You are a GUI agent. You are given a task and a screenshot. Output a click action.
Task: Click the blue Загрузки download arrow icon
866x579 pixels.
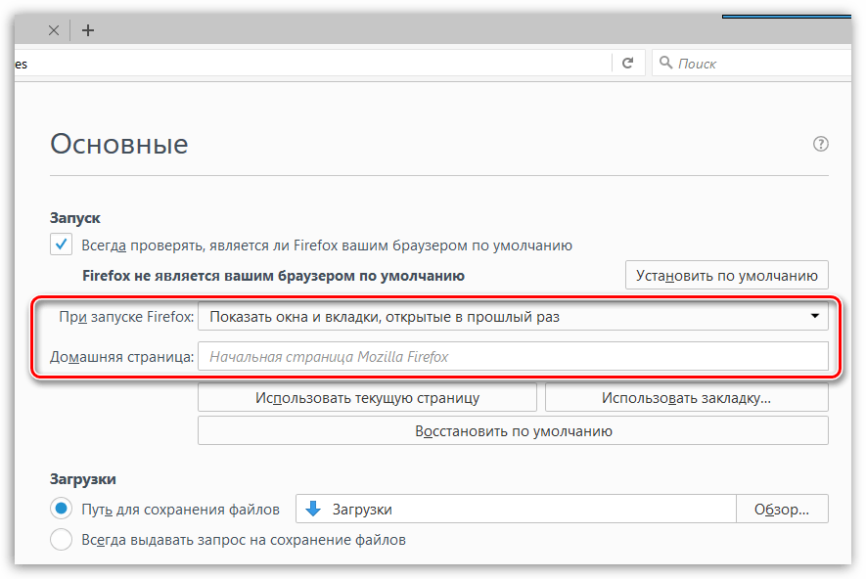click(313, 509)
